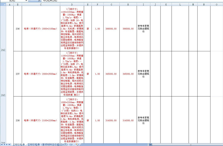Select row 242 header
223x146 pixels.
point(3,50)
